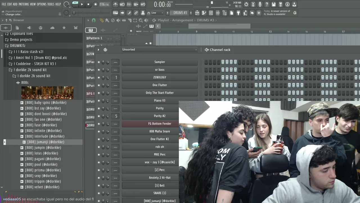Open project info icon
360x203 pixels.
(287, 4)
